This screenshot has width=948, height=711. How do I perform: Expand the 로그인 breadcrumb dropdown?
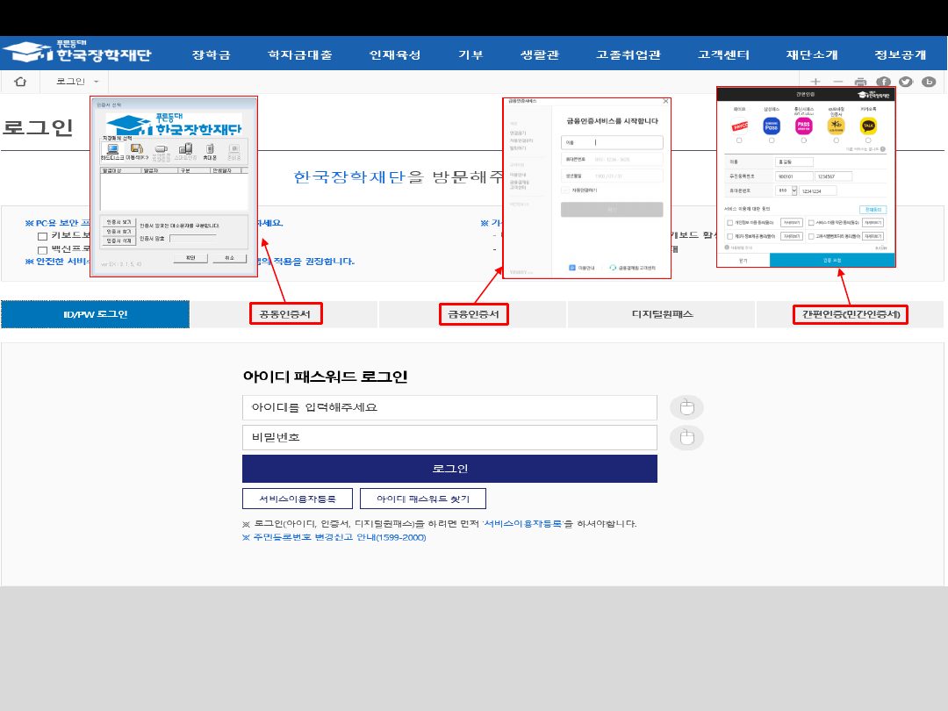click(x=77, y=82)
